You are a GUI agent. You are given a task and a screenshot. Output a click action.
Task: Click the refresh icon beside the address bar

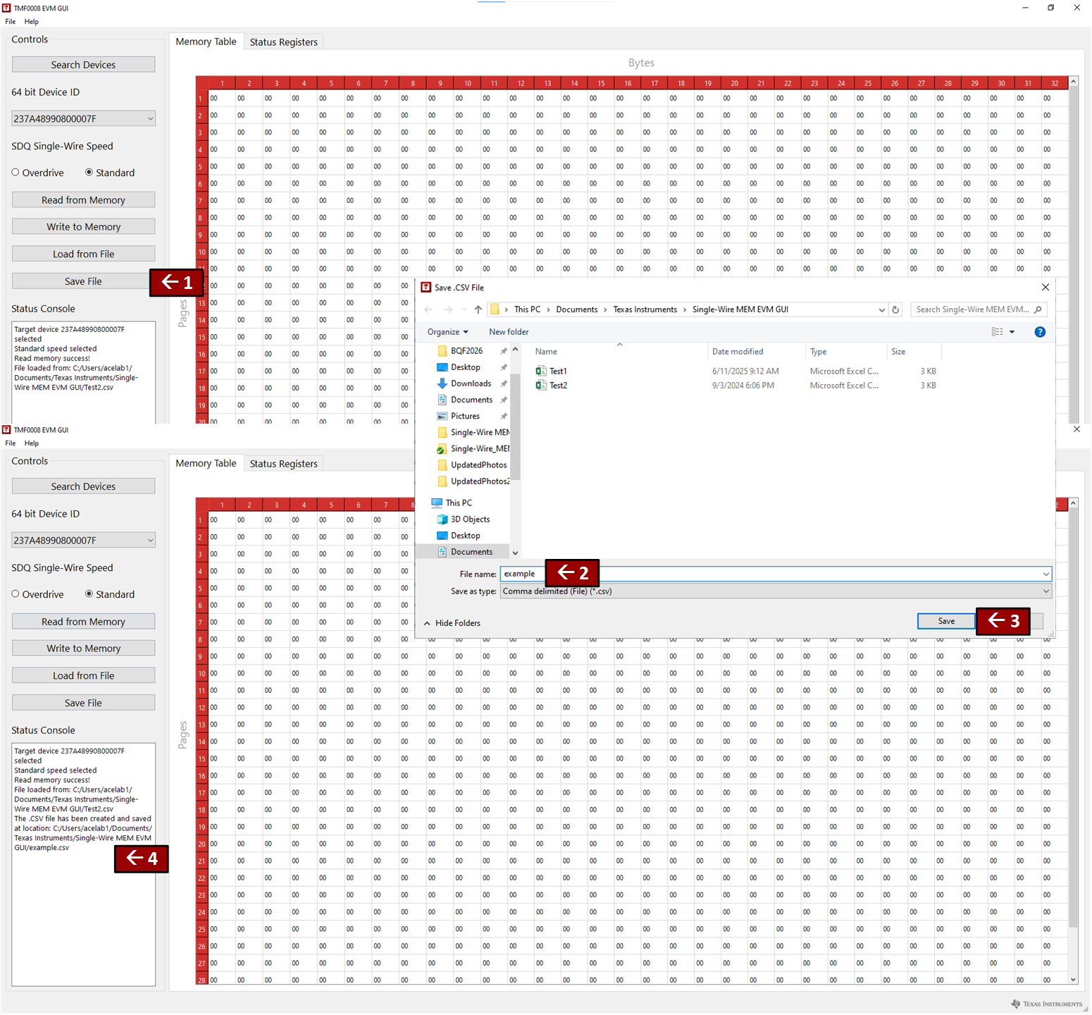point(895,309)
